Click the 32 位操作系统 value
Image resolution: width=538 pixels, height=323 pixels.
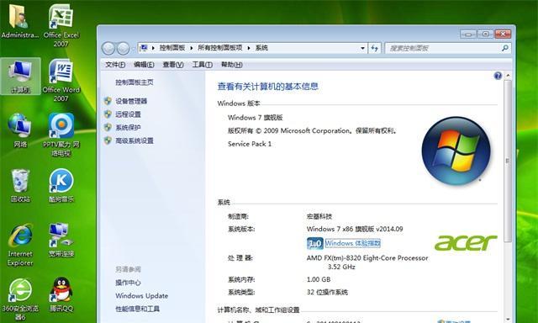327,292
